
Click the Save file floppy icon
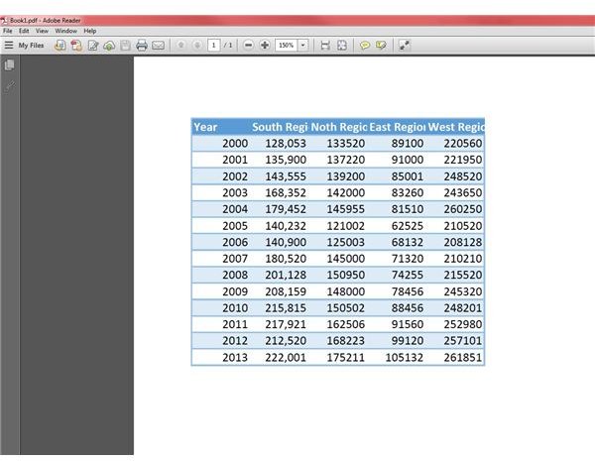pos(125,46)
